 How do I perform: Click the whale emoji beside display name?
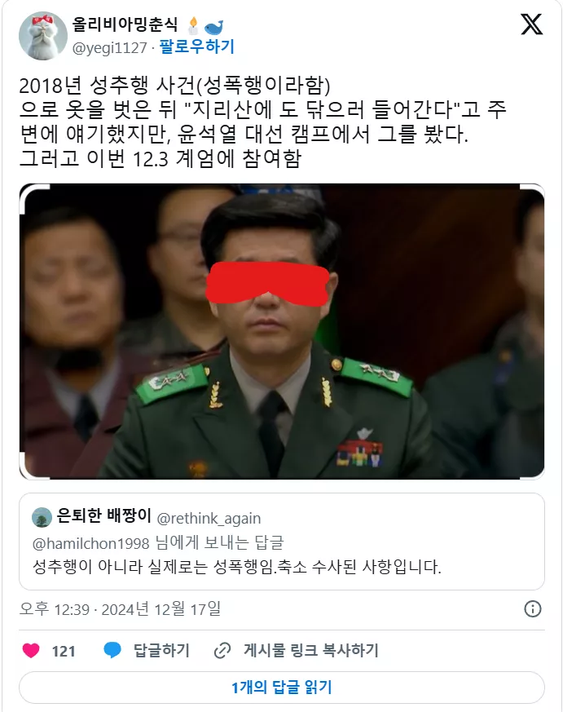[x=213, y=27]
